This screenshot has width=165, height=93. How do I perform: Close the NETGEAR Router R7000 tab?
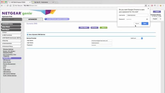[x=30, y=2]
